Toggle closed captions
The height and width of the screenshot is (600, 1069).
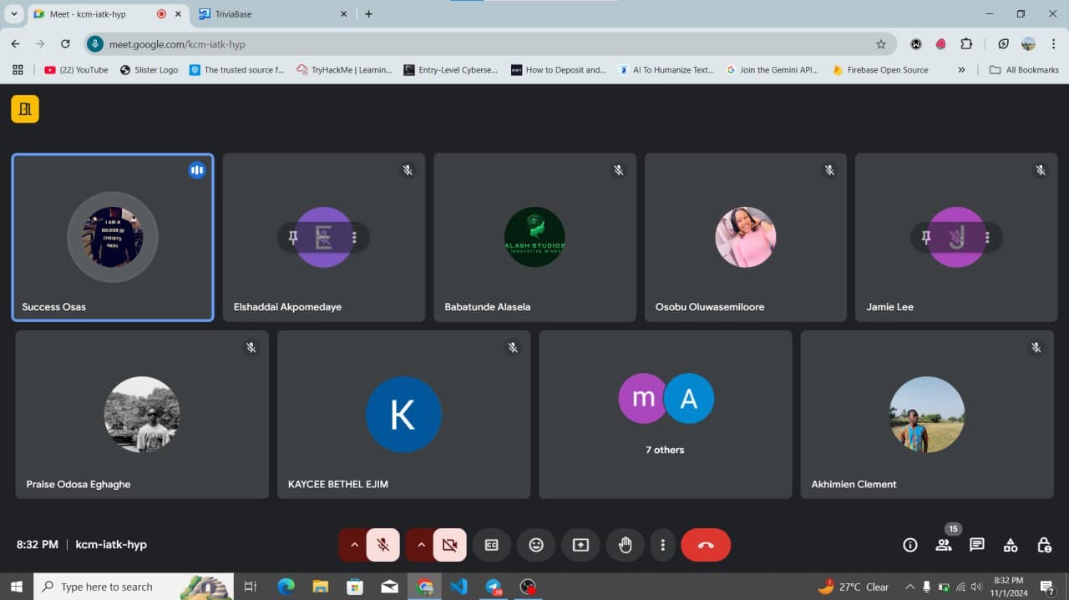pos(492,545)
